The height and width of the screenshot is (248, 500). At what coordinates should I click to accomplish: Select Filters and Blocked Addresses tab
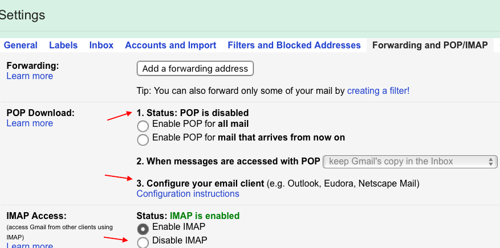(x=294, y=45)
